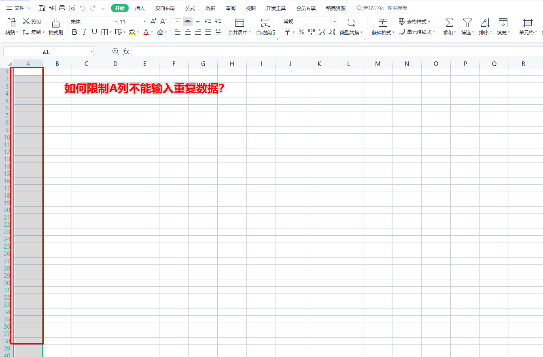
Task: Click the Cut (剪切) scissors button
Action: tap(32, 21)
